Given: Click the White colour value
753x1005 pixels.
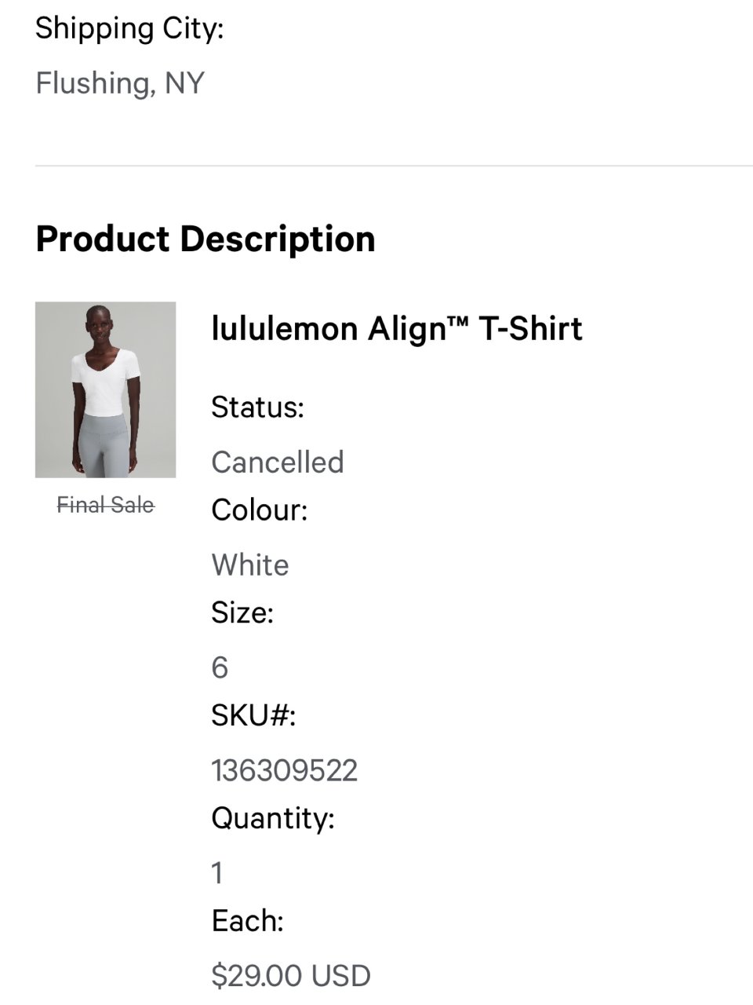Looking at the screenshot, I should click(250, 565).
